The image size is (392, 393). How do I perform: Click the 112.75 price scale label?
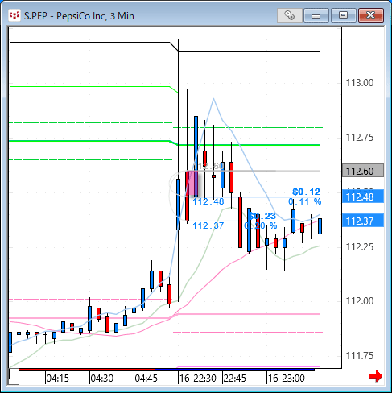360,137
